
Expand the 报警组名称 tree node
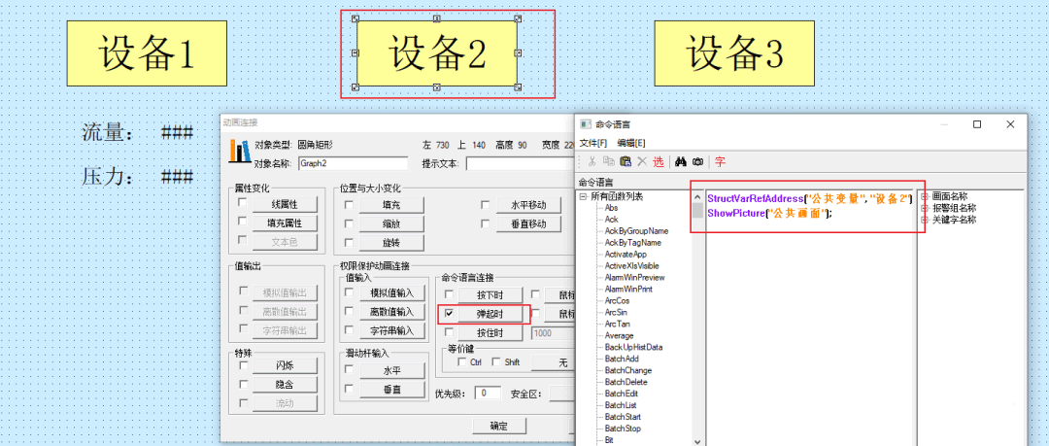tap(926, 208)
